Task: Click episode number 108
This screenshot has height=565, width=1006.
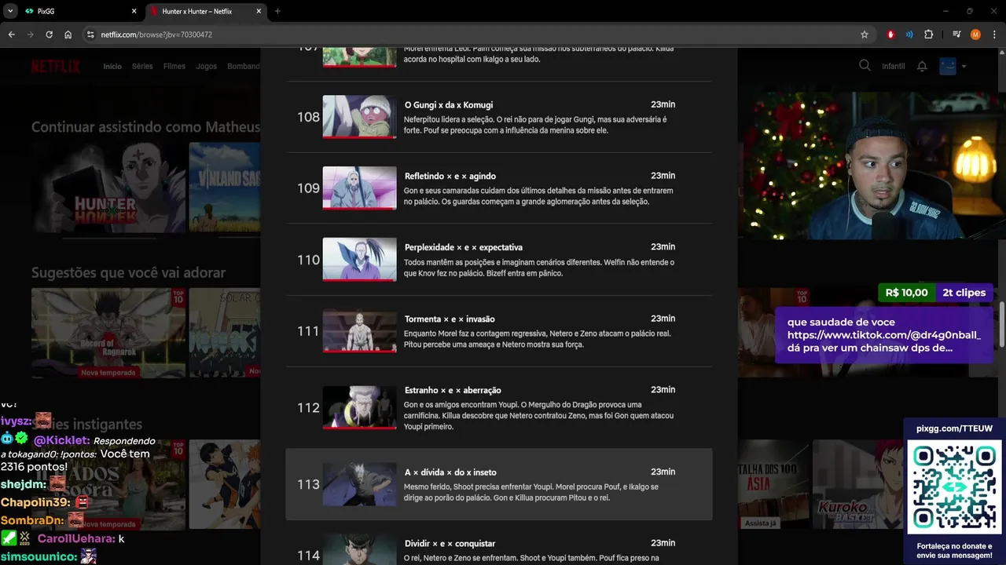Action: tap(308, 117)
